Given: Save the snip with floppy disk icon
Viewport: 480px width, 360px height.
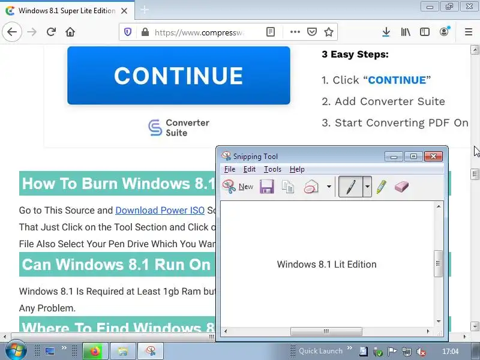Looking at the screenshot, I should (267, 187).
